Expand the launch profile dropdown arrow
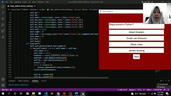The height and width of the screenshot is (96, 171). (163, 81)
